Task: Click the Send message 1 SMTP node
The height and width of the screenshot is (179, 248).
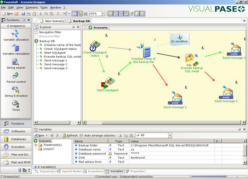Action: click(x=176, y=99)
